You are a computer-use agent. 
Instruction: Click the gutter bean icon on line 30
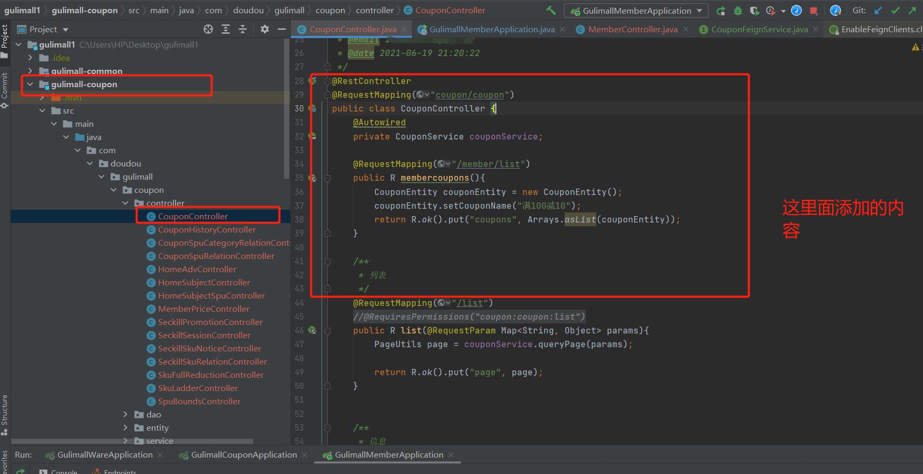313,108
